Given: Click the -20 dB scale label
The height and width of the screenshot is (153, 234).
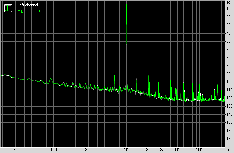Looking at the screenshot, I should coord(228,17).
